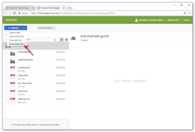Click the secure padlock icon
Image resolution: width=195 pixels, height=132 pixels.
pos(20,13)
